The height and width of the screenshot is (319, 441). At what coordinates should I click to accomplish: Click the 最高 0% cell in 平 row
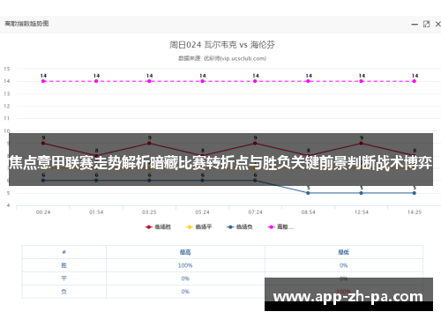point(185,278)
